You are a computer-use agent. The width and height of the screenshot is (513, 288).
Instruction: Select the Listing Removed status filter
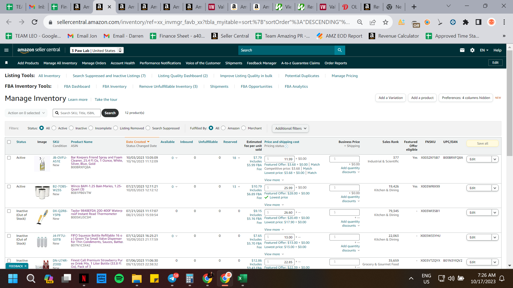tap(116, 128)
